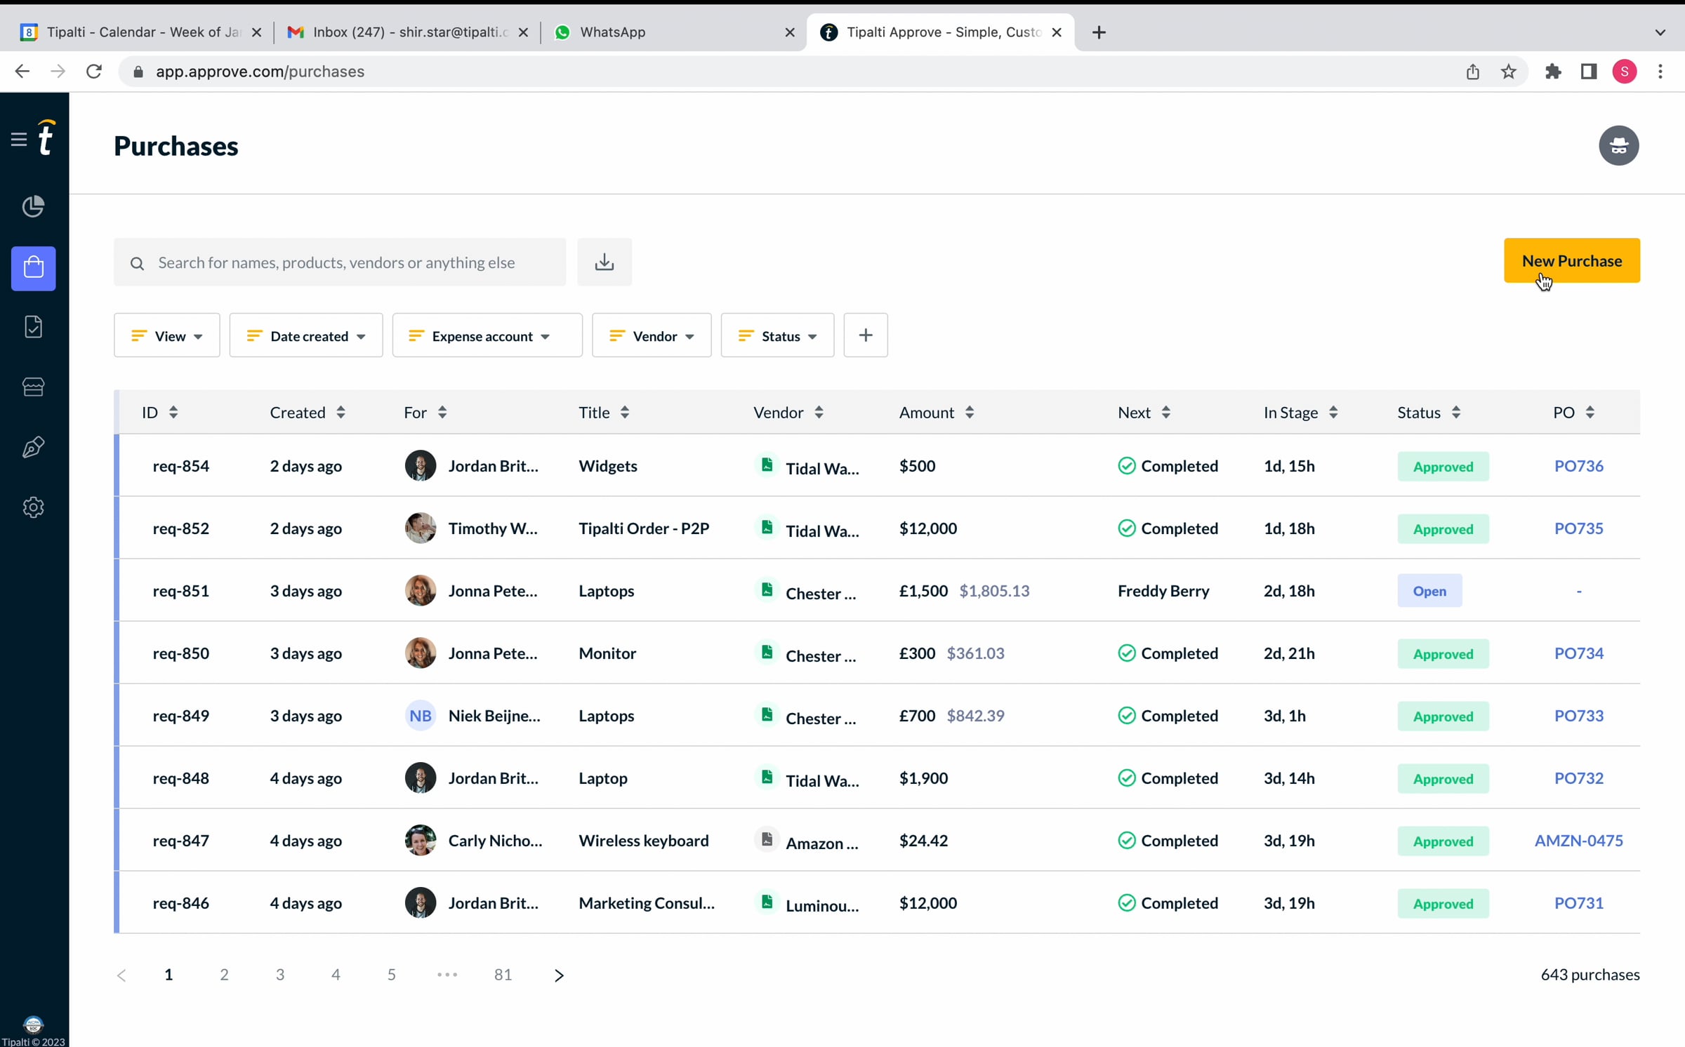Click the download export icon
This screenshot has width=1685, height=1047.
[x=604, y=262]
